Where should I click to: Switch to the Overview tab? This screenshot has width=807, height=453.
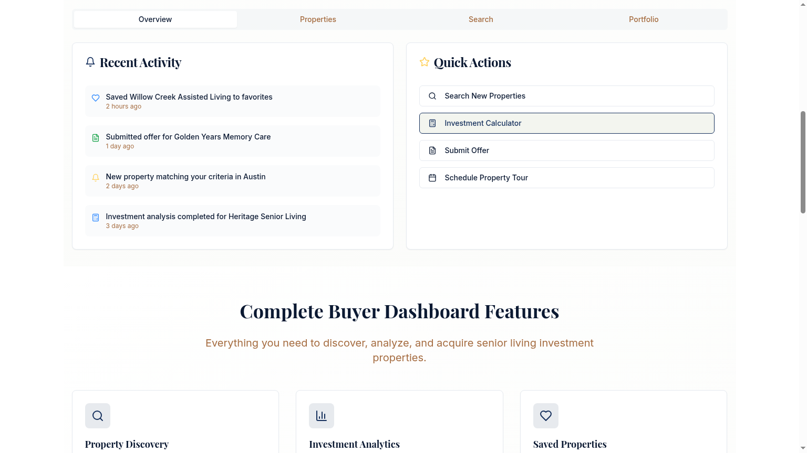click(x=156, y=19)
